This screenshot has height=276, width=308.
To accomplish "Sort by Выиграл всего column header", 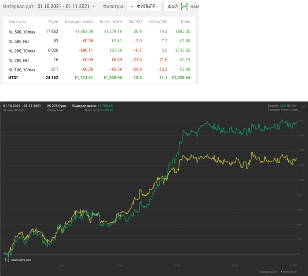I will pyautogui.click(x=79, y=22).
